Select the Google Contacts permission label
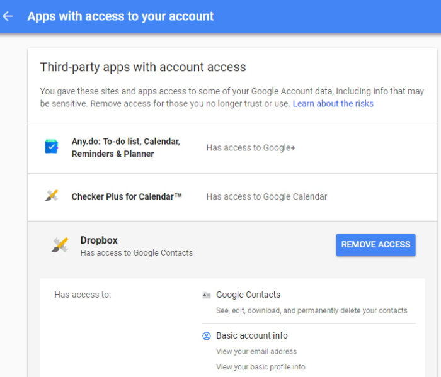The width and height of the screenshot is (441, 377). (x=248, y=295)
